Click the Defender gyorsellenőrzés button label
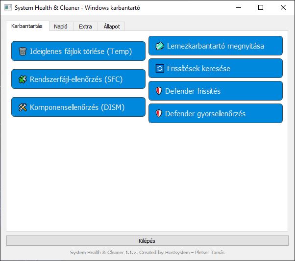 click(205, 113)
